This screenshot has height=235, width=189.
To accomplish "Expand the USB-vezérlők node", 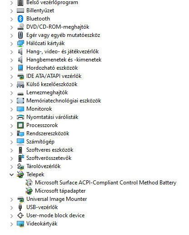I will [11, 208].
